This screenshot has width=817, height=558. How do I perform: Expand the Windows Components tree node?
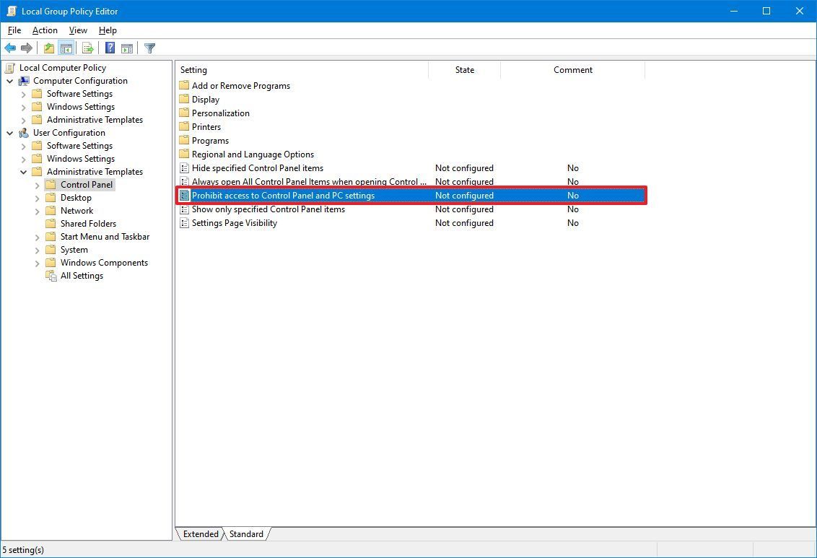pyautogui.click(x=36, y=262)
